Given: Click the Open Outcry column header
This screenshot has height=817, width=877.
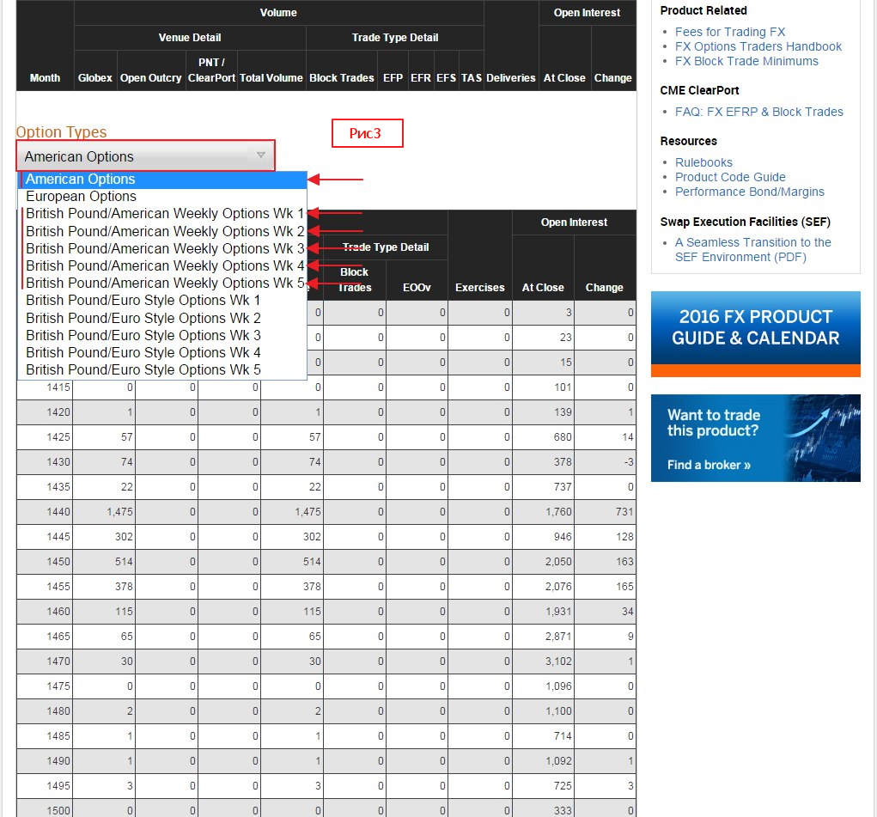Looking at the screenshot, I should click(x=151, y=78).
